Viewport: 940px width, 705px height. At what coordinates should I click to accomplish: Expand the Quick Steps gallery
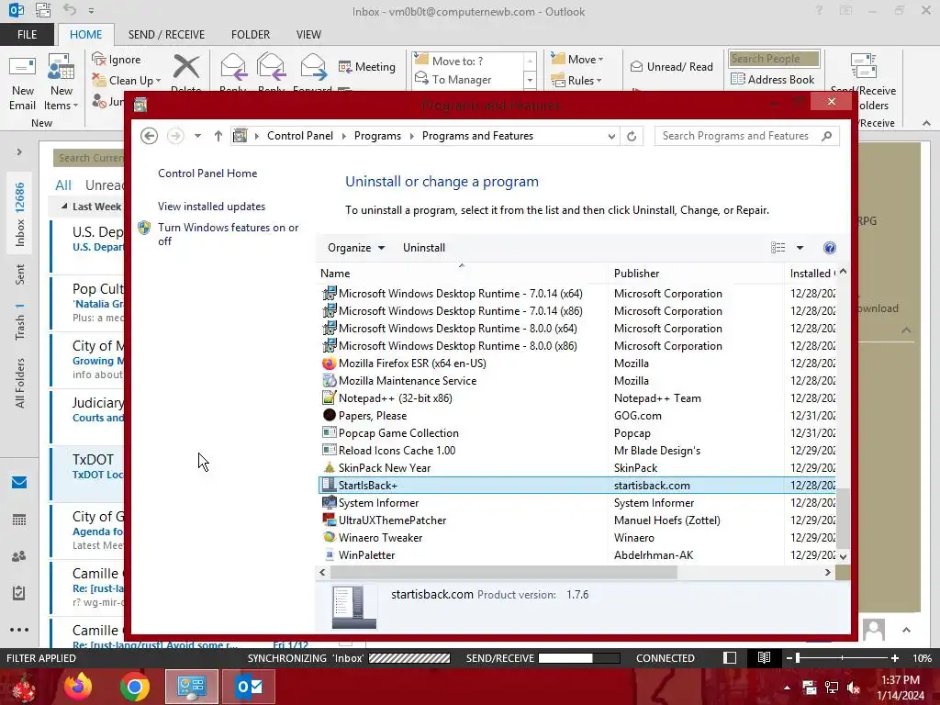point(530,80)
